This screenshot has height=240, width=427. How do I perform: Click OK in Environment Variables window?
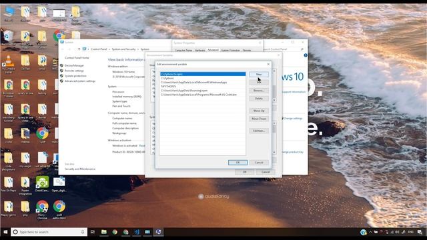[x=244, y=172]
